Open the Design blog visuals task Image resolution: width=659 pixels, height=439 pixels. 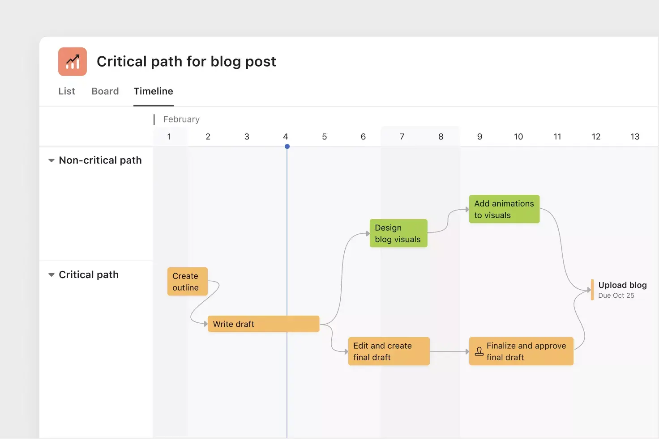pos(398,233)
